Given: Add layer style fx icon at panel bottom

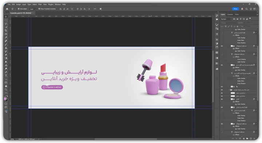Looking at the screenshot, I should click(237, 139).
